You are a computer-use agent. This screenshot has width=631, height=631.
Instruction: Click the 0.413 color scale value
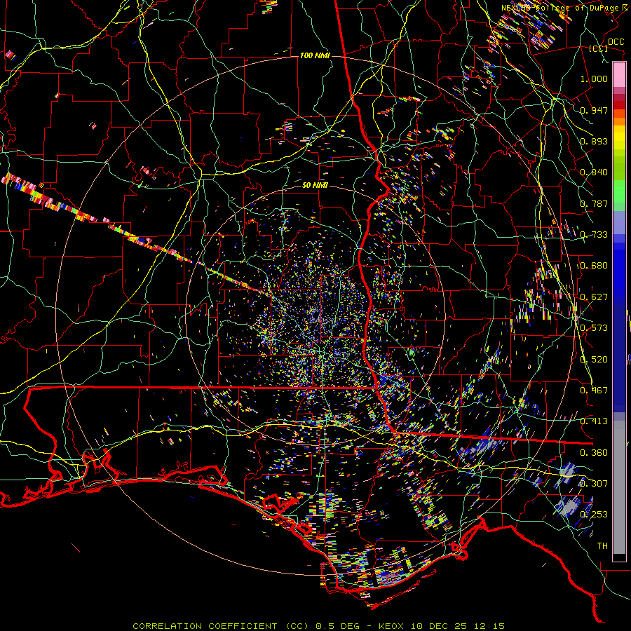tap(594, 421)
